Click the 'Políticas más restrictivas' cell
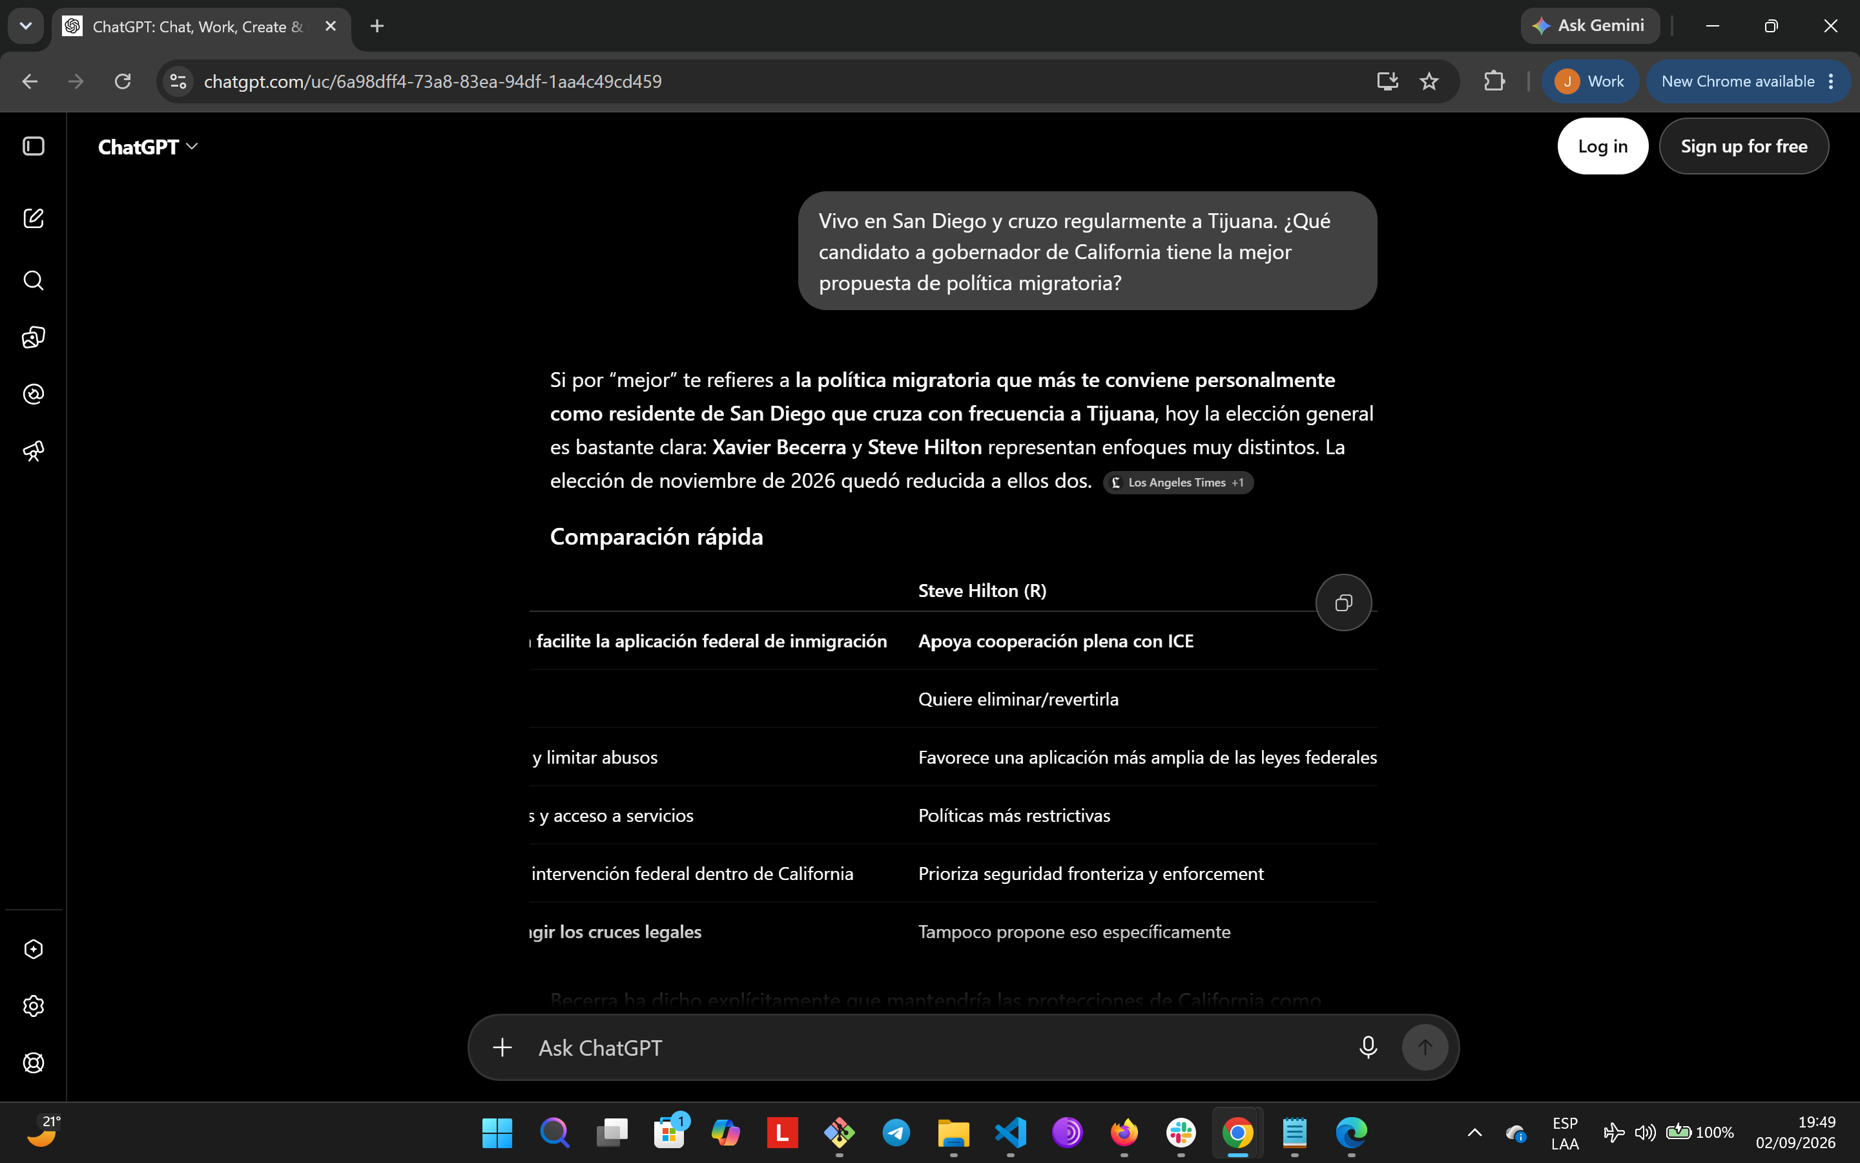The width and height of the screenshot is (1860, 1163). (x=1015, y=815)
